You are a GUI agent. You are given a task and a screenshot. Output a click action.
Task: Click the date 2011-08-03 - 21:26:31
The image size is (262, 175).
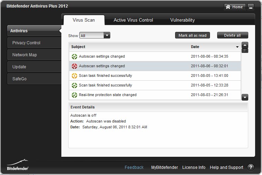pyautogui.click(x=210, y=95)
